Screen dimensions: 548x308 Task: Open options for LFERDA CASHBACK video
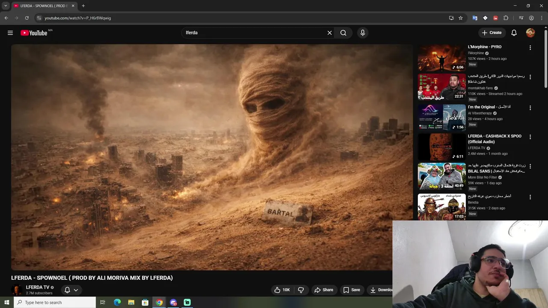530,137
